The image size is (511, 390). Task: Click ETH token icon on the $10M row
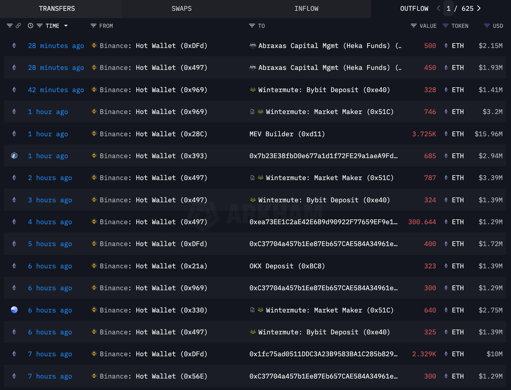[446, 354]
